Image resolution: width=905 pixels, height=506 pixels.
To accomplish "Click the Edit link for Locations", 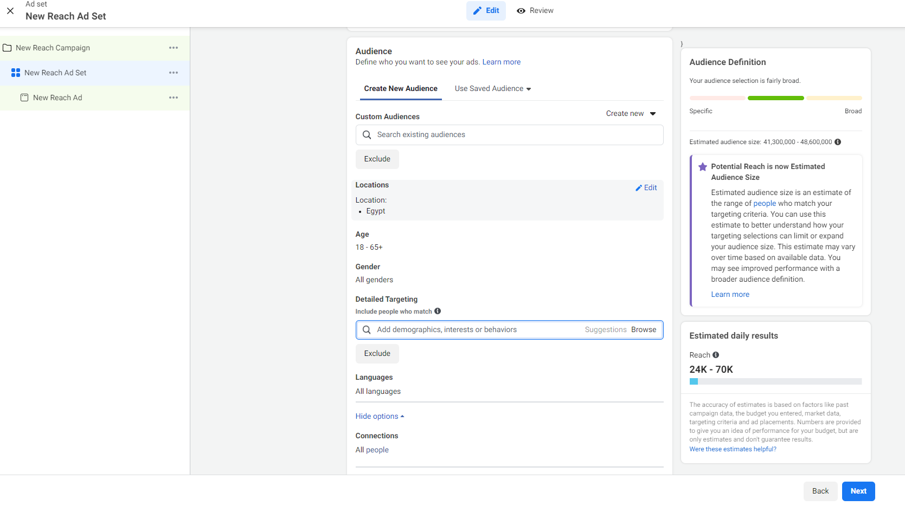I will (x=646, y=188).
